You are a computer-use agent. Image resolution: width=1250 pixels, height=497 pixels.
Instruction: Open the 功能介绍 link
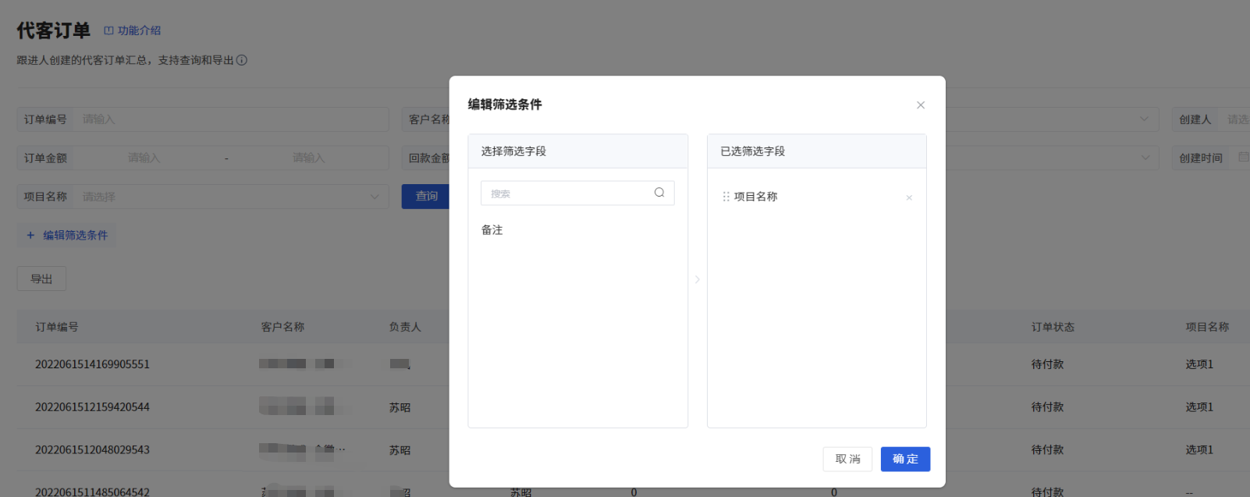coord(133,30)
